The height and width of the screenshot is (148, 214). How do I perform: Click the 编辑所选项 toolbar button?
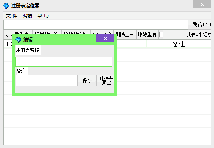(47, 32)
